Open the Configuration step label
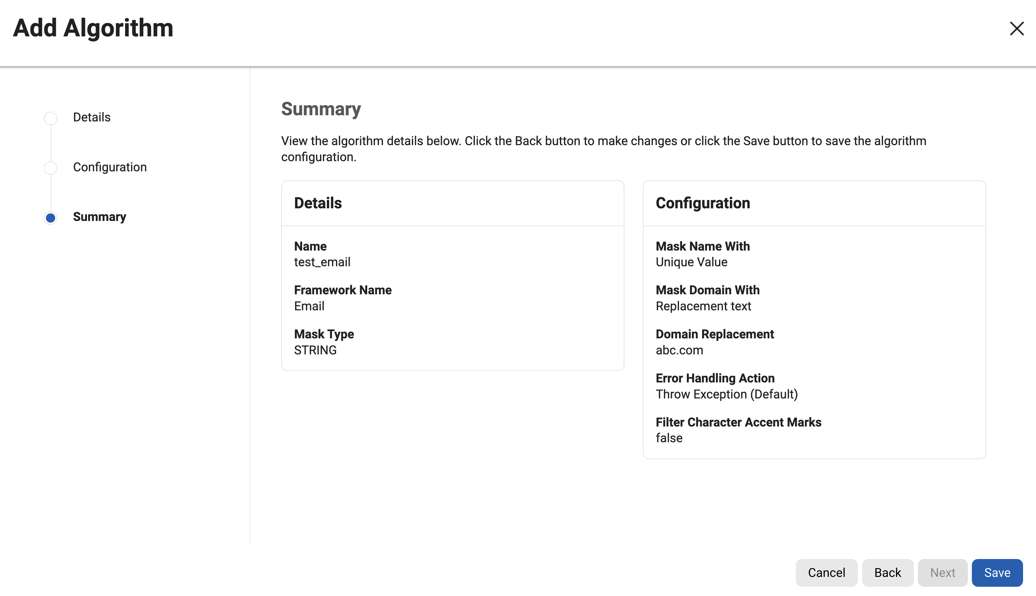Image resolution: width=1036 pixels, height=596 pixels. click(x=110, y=167)
